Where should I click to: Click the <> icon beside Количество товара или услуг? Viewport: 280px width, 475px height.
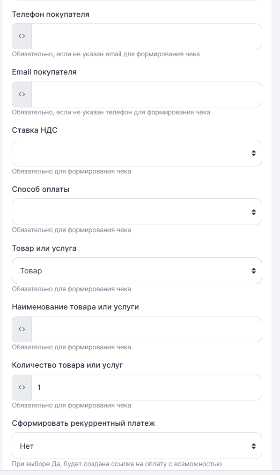point(21,387)
